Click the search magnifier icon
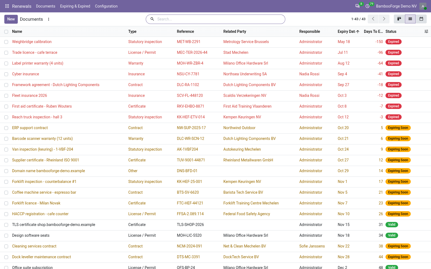The height and width of the screenshot is (269, 431). (152, 19)
